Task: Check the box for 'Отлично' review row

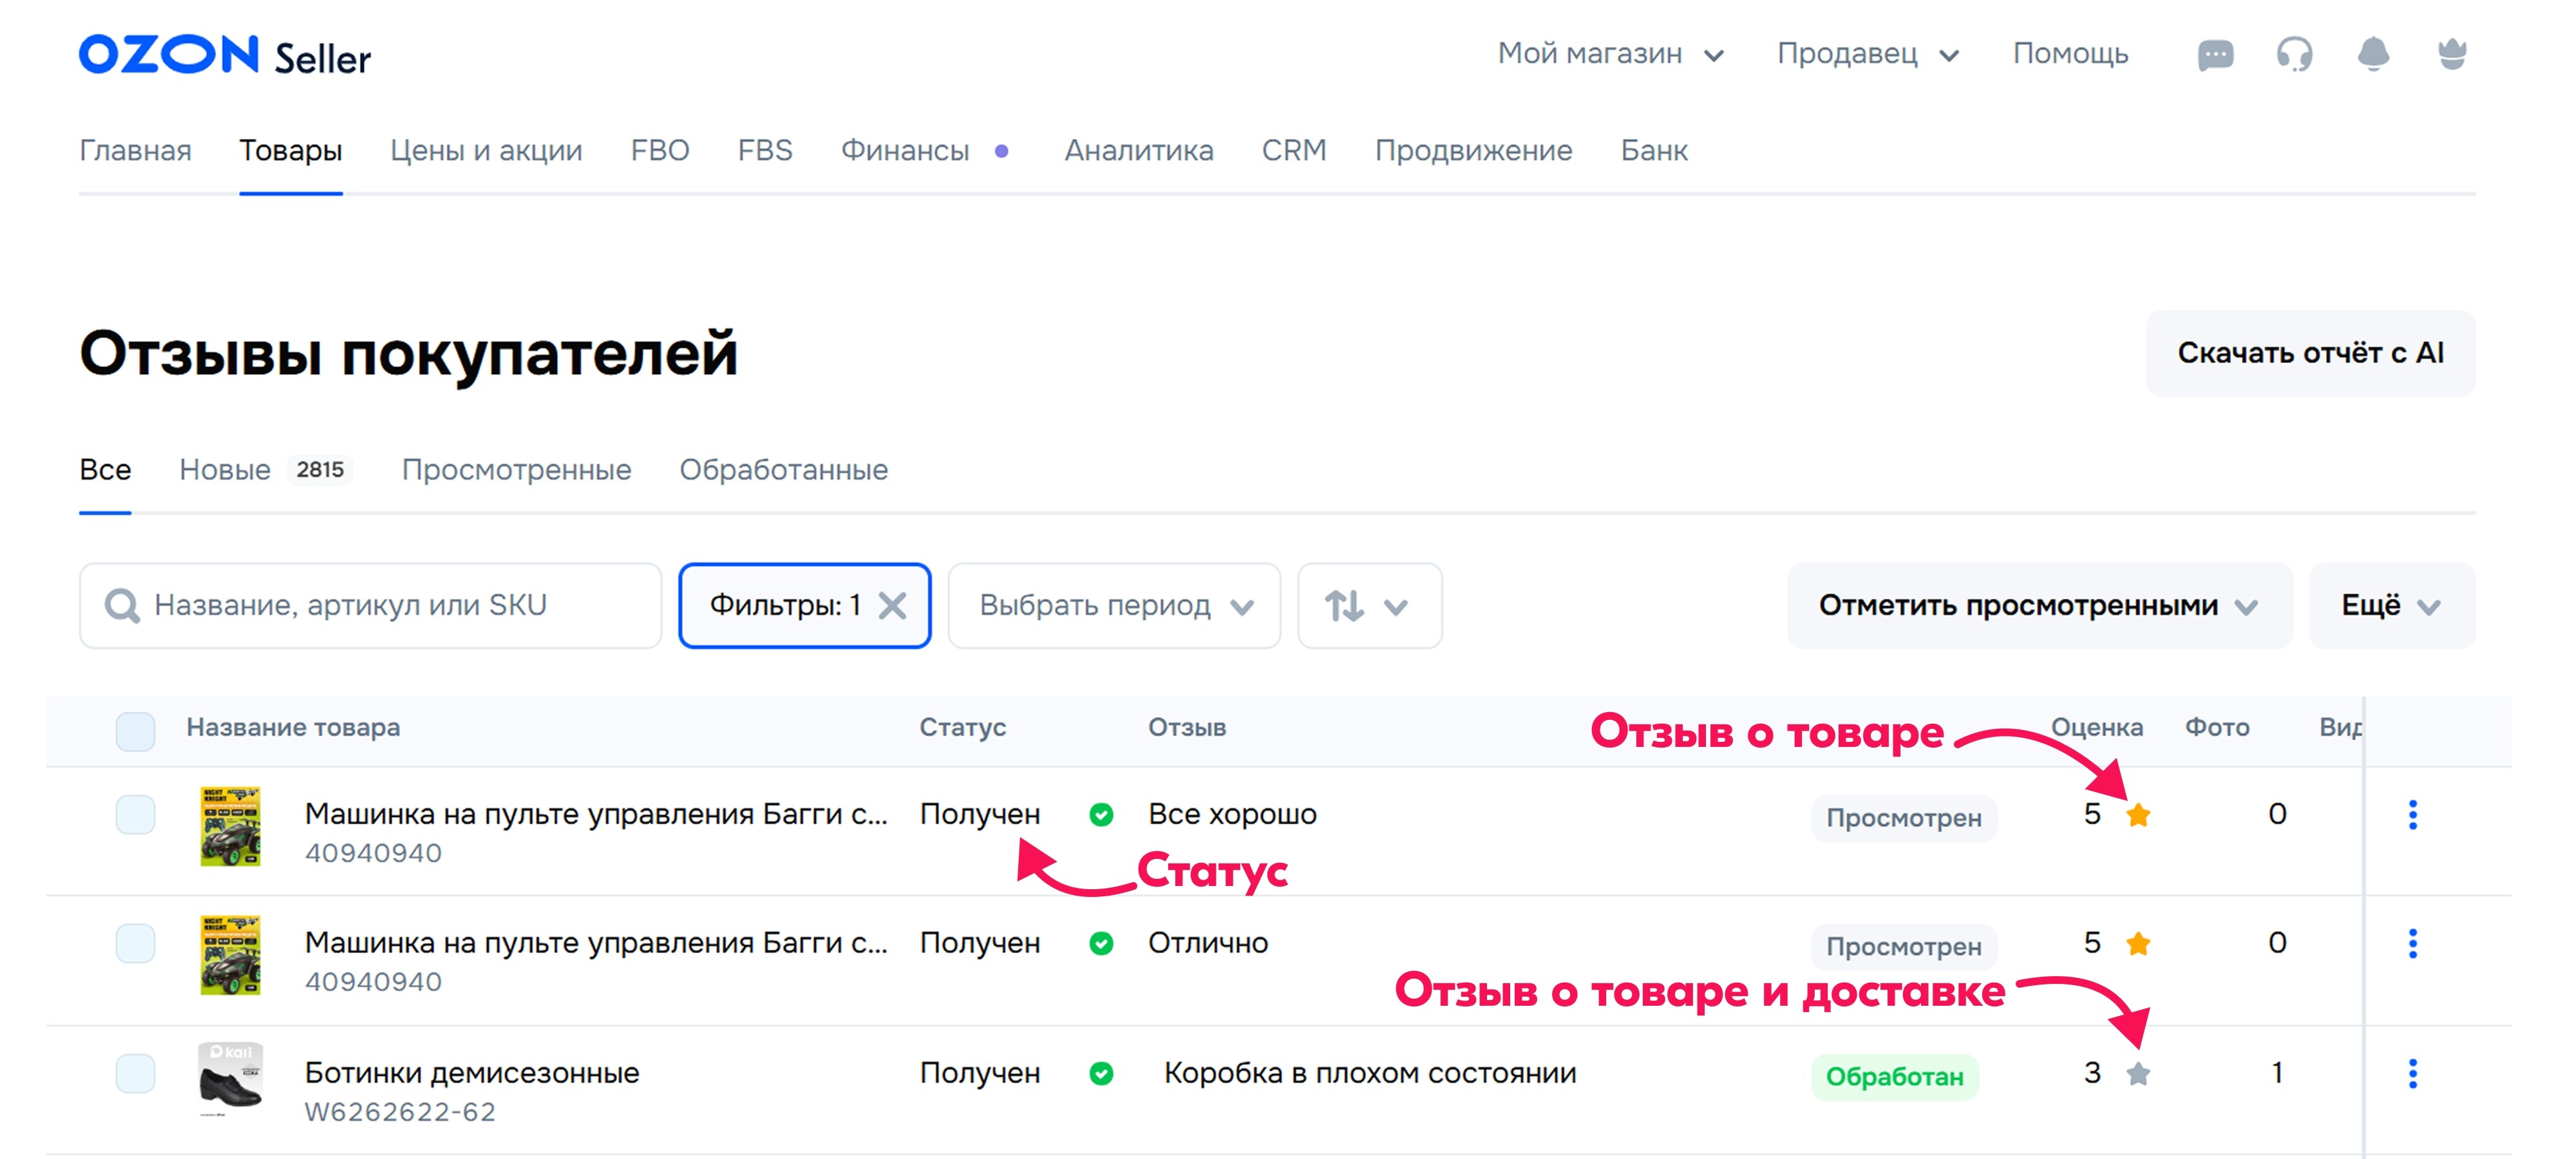Action: (x=135, y=943)
